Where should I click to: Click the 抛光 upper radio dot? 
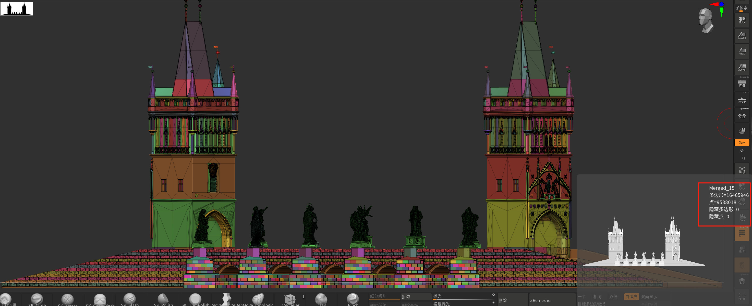tap(493, 295)
